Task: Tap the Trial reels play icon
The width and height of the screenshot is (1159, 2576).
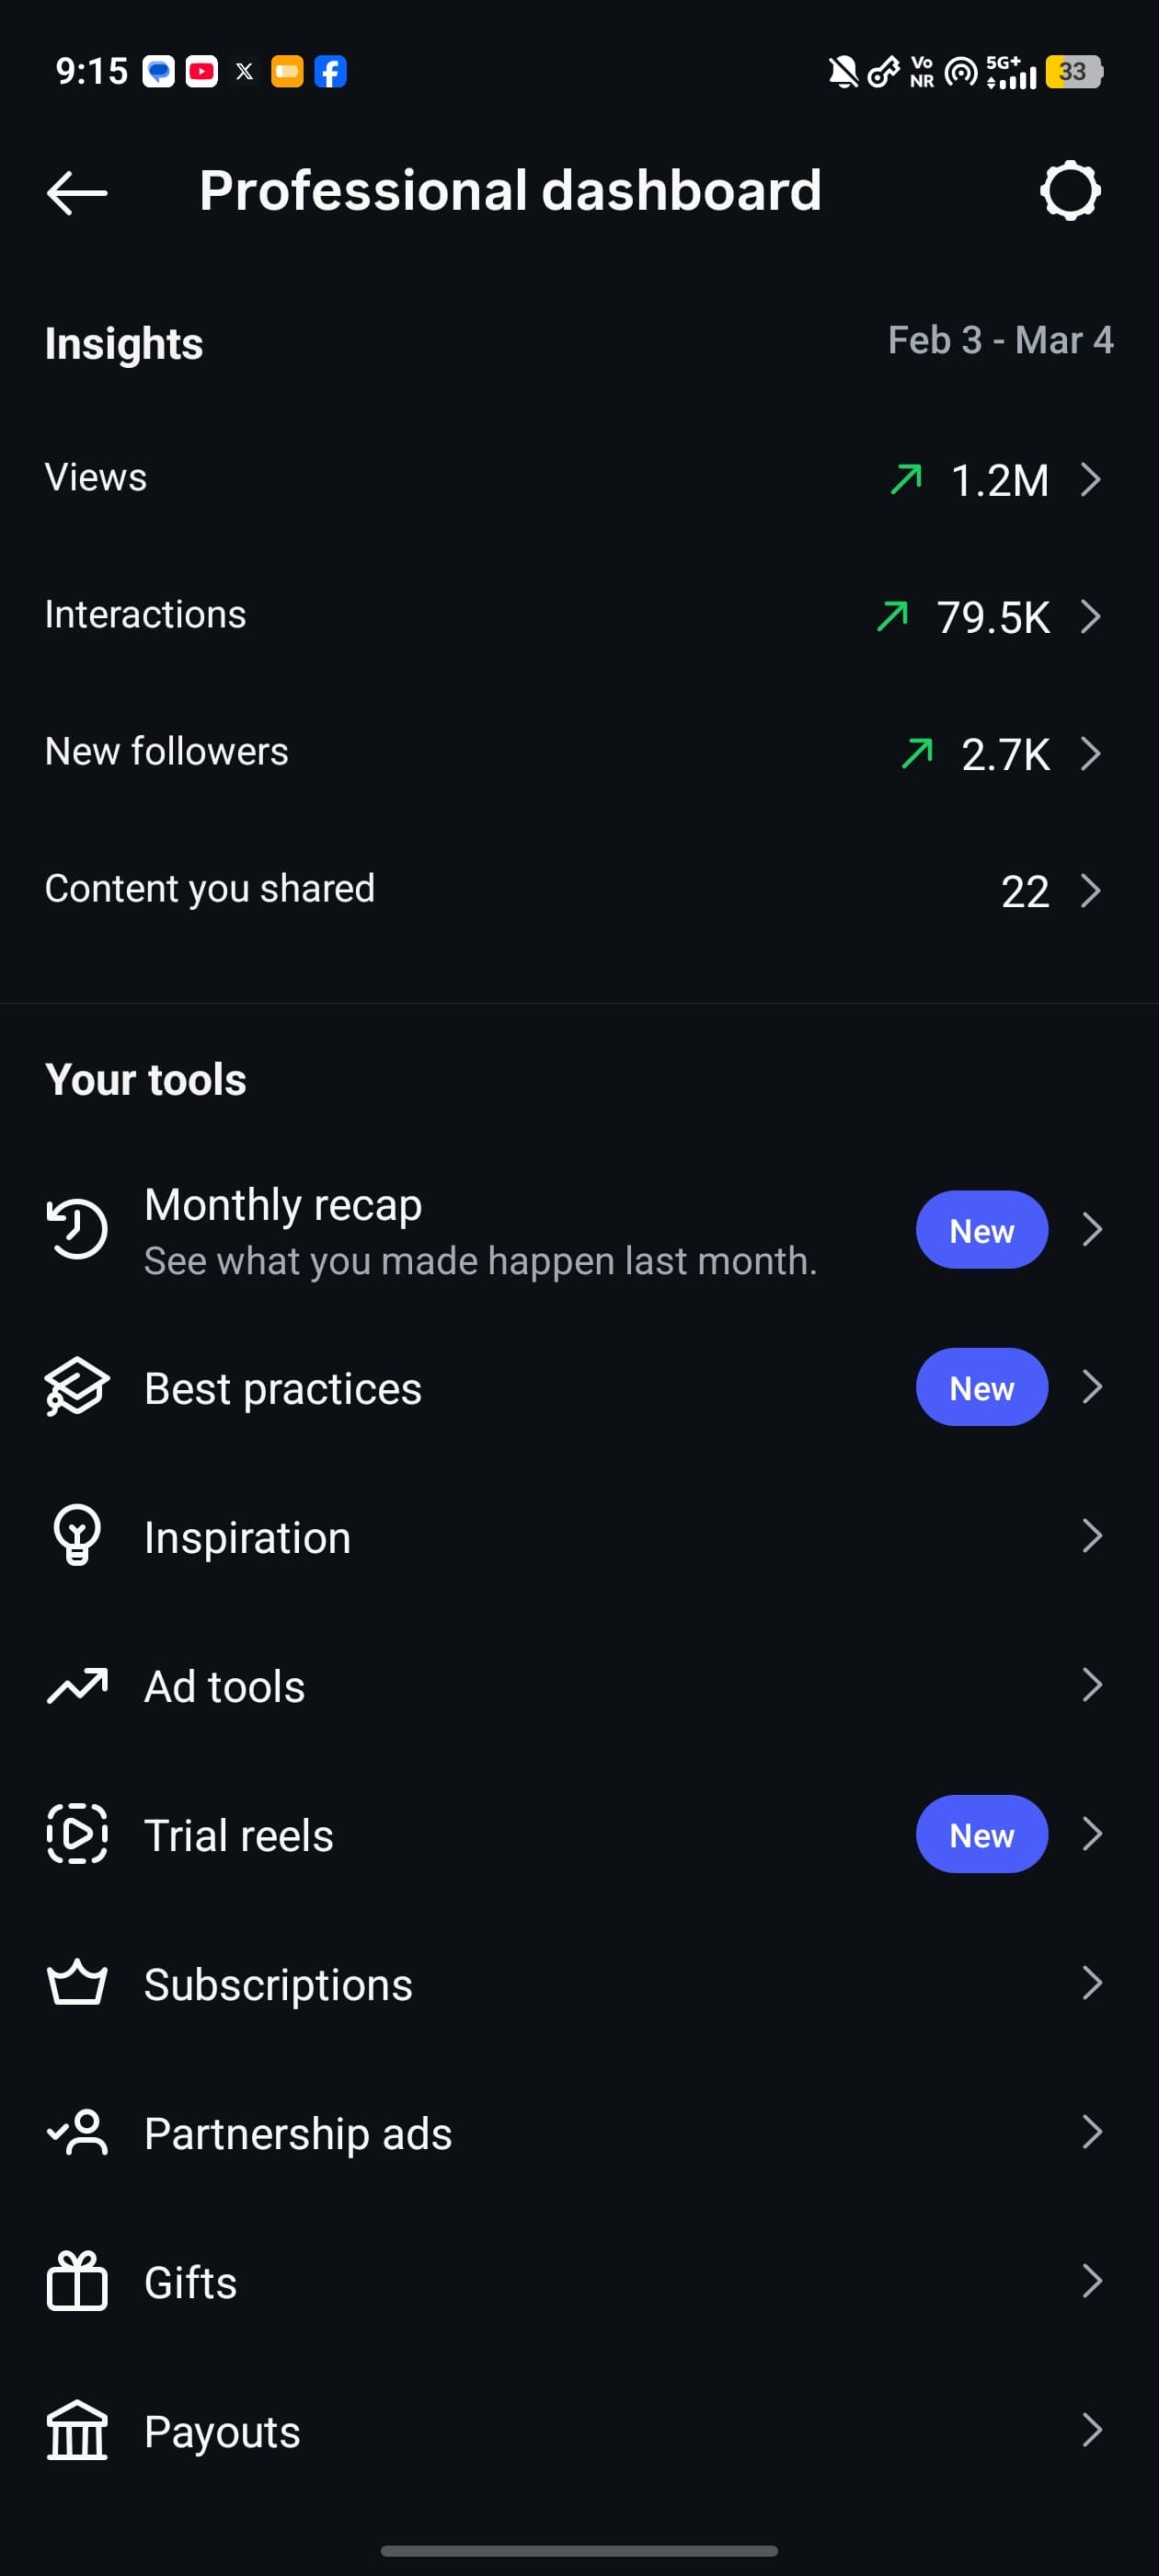Action: [x=77, y=1834]
